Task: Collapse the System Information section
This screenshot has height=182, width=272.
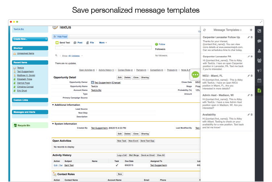Action: point(53,124)
